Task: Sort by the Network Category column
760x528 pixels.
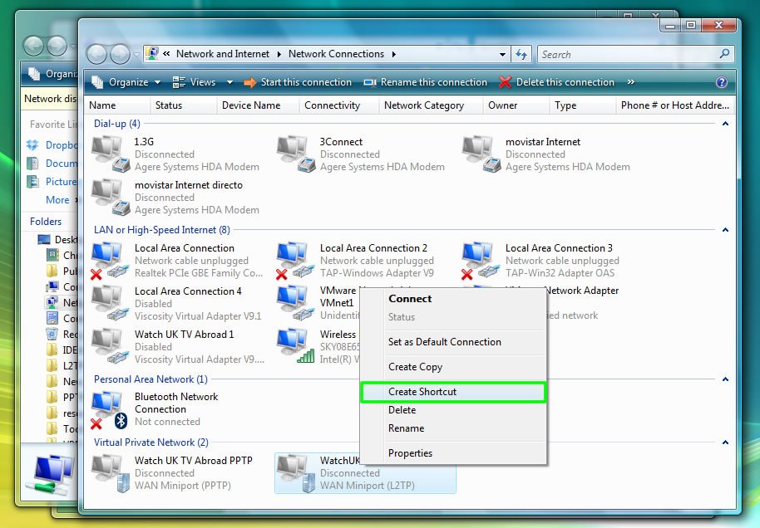Action: coord(431,105)
